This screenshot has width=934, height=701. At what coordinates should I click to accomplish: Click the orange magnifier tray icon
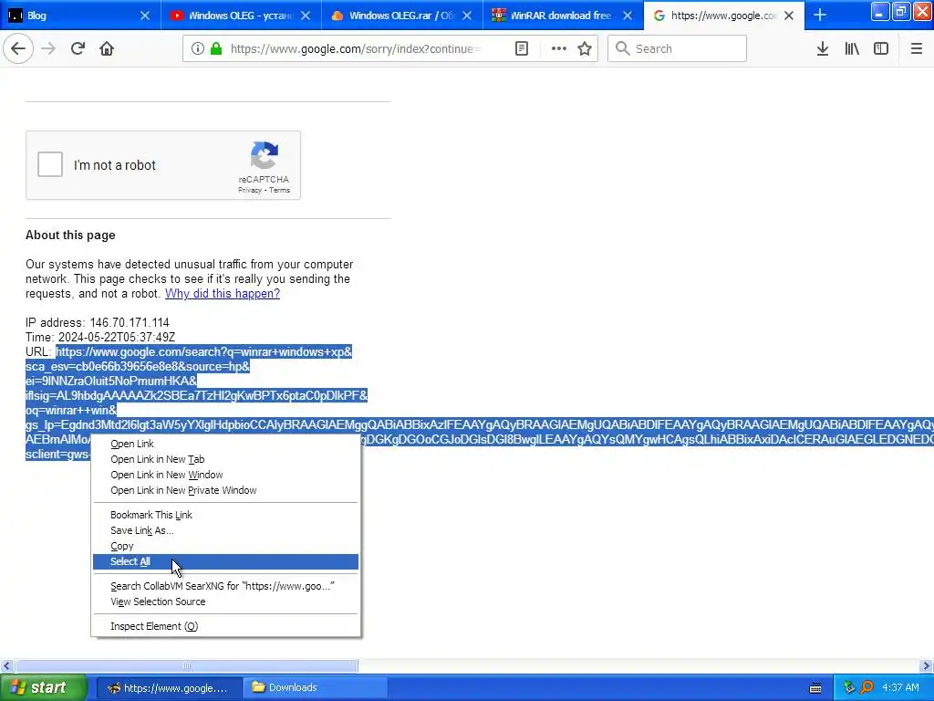pyautogui.click(x=867, y=687)
